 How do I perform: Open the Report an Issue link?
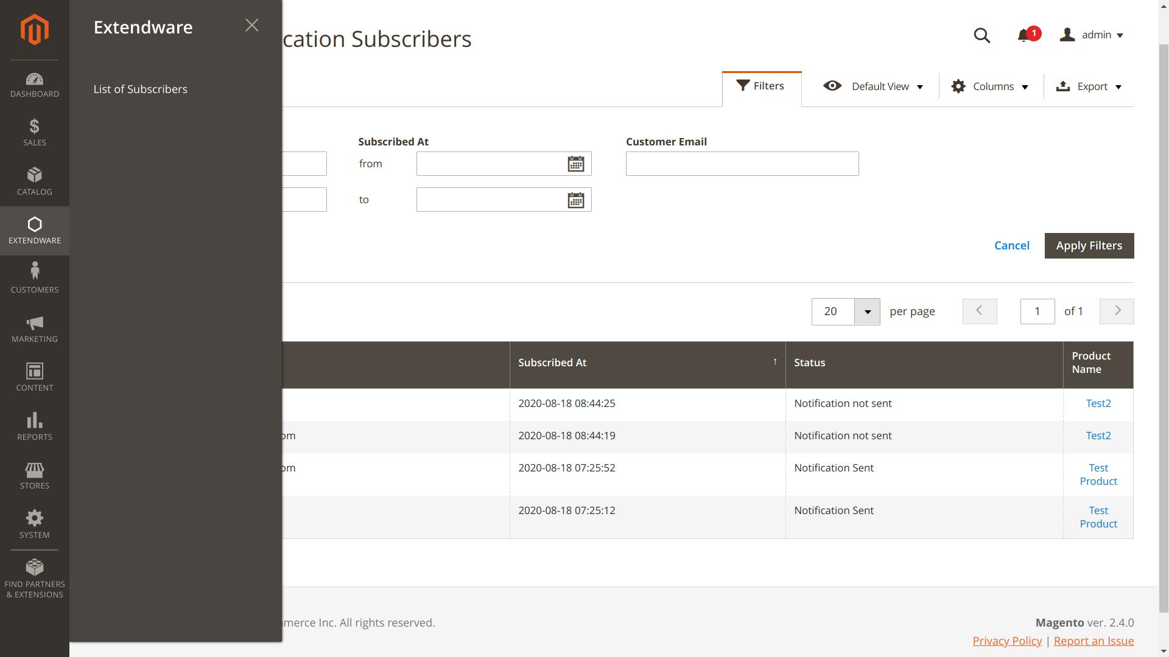(x=1094, y=641)
